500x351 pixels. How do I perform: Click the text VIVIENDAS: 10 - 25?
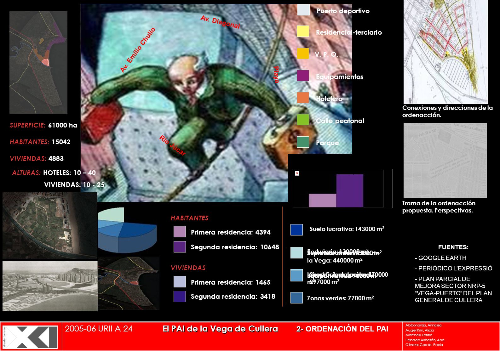tap(74, 185)
